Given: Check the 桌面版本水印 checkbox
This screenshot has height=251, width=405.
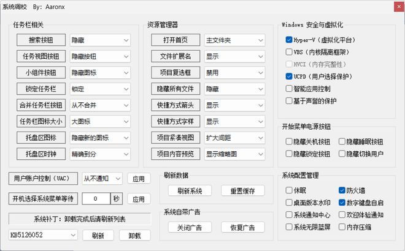Looking at the screenshot, I should coord(289,203).
